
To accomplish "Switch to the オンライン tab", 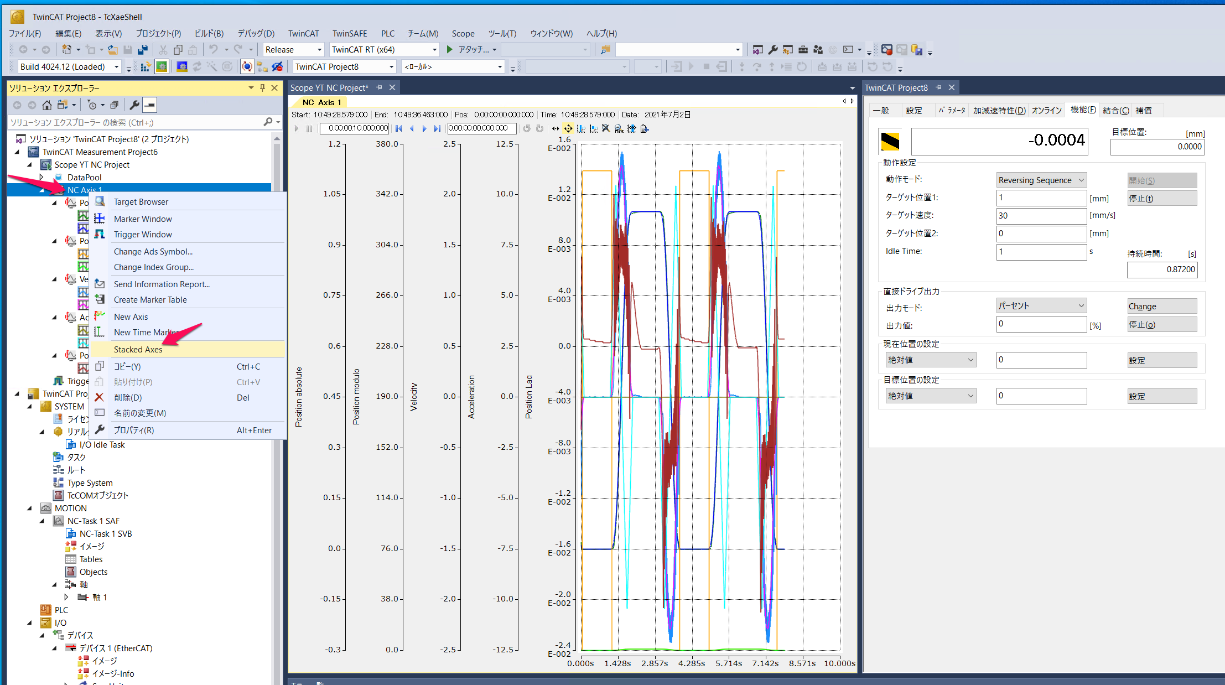I will pos(1046,110).
